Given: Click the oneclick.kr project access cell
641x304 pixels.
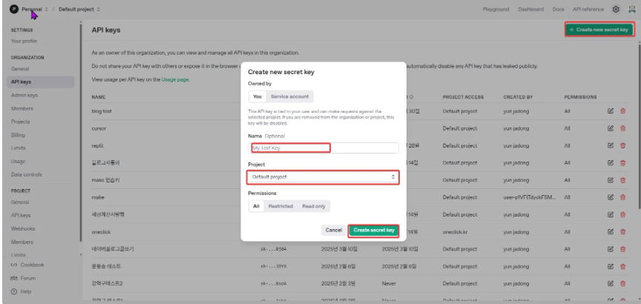Looking at the screenshot, I should [455, 231].
